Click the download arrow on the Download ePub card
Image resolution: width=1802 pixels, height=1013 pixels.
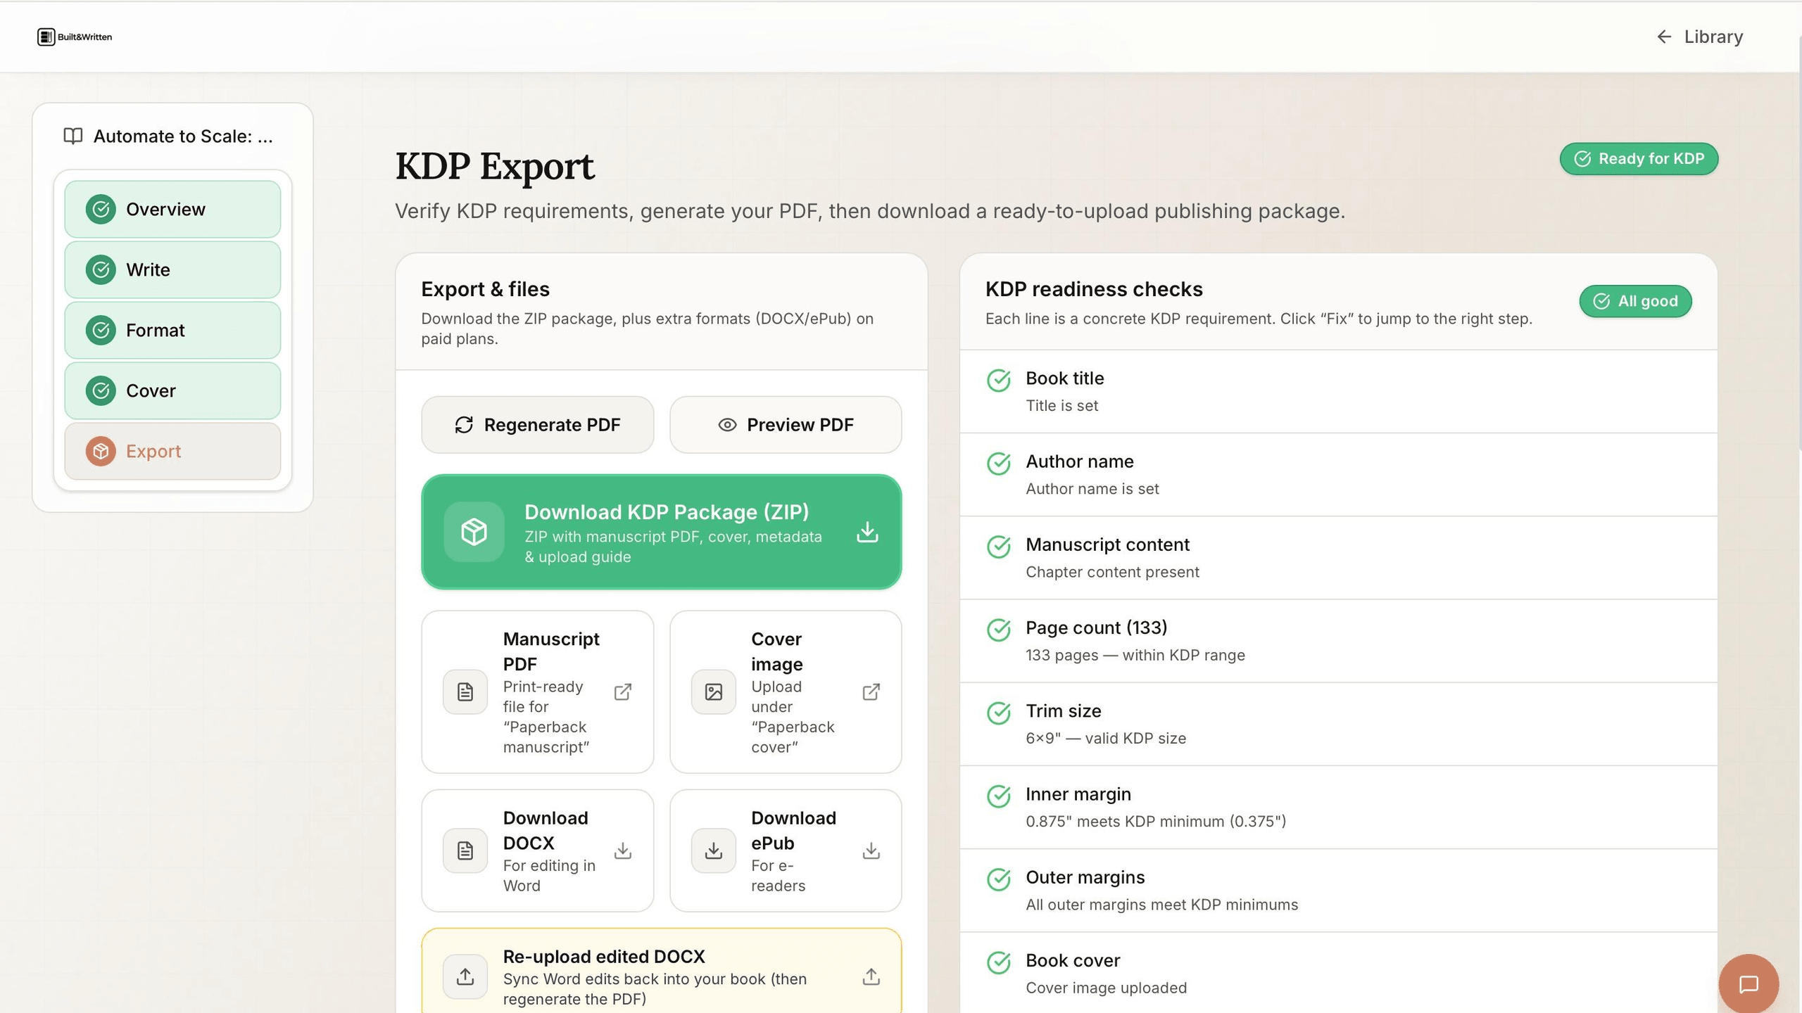tap(871, 850)
